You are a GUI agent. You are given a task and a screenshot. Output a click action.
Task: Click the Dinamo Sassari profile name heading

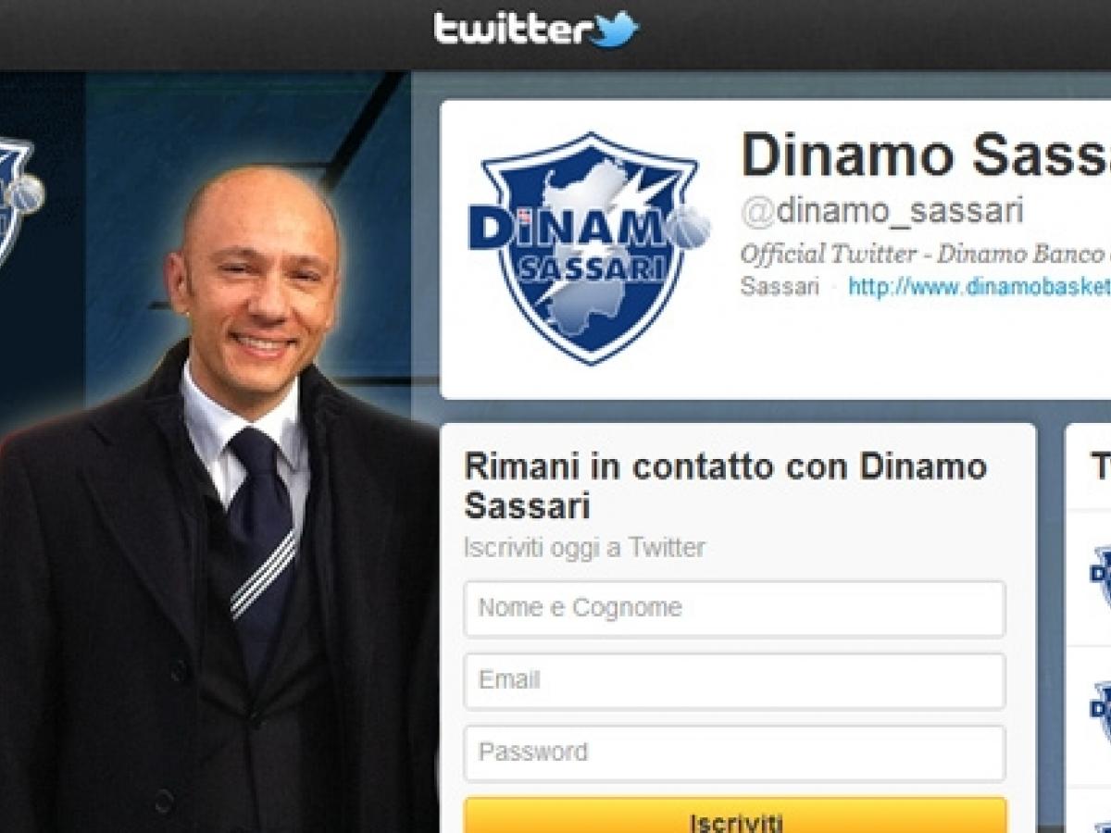pyautogui.click(x=925, y=154)
